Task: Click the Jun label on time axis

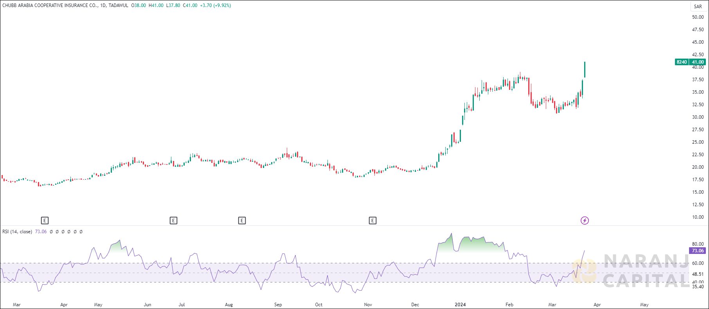Action: [148, 305]
